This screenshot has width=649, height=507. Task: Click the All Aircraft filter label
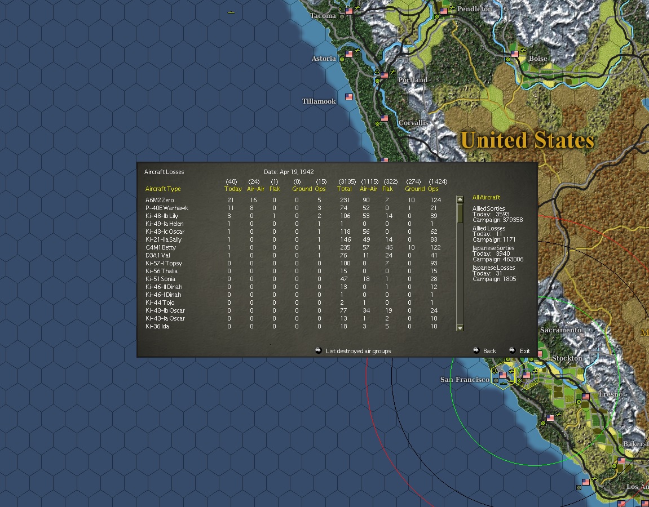[x=487, y=197]
